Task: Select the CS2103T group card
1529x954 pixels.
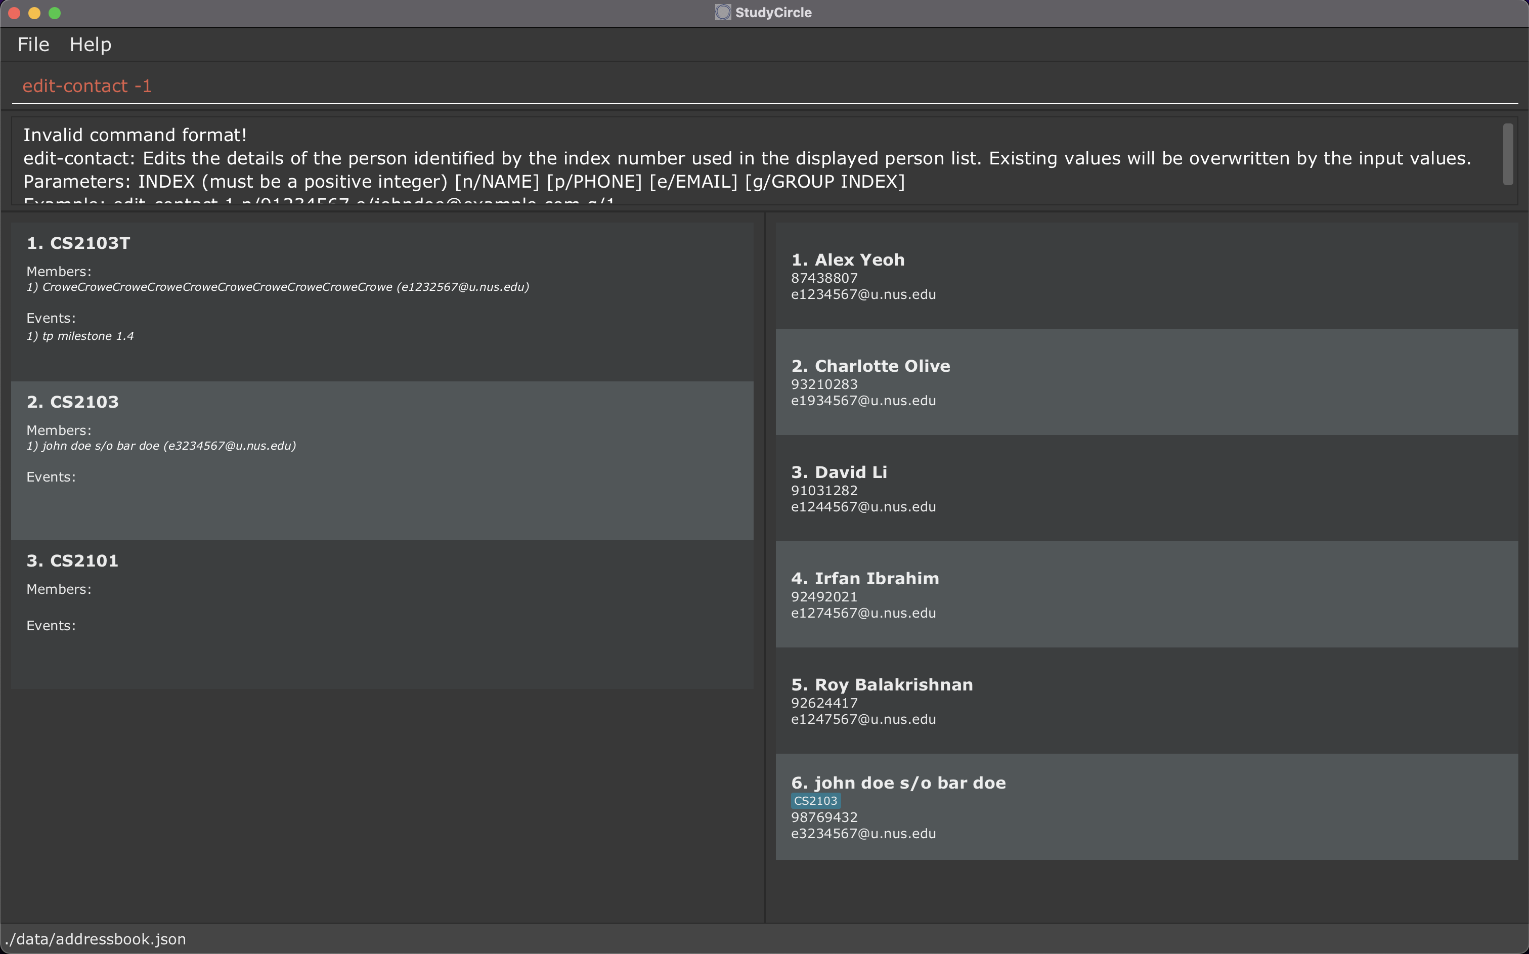Action: tap(382, 301)
